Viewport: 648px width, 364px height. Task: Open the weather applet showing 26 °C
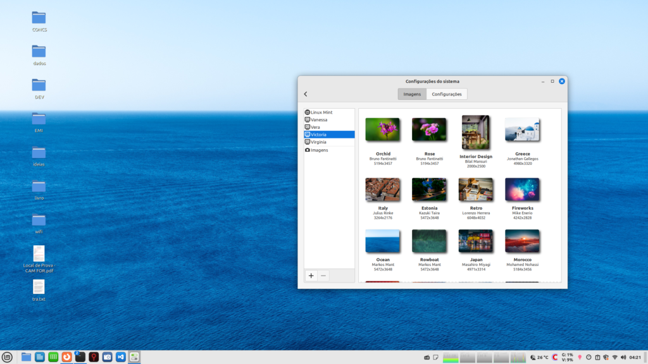(539, 358)
